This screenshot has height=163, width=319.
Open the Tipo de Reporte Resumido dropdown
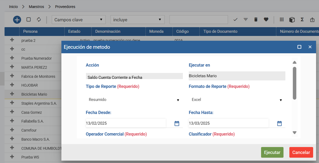pos(134,100)
